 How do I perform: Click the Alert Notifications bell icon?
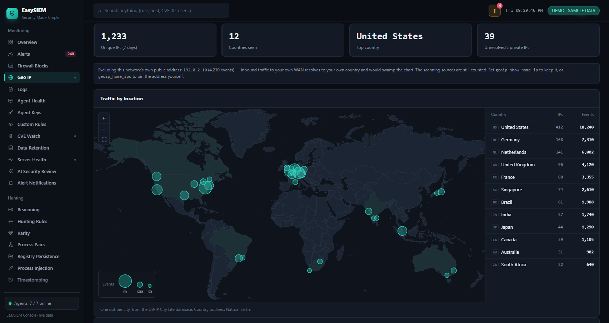point(11,183)
